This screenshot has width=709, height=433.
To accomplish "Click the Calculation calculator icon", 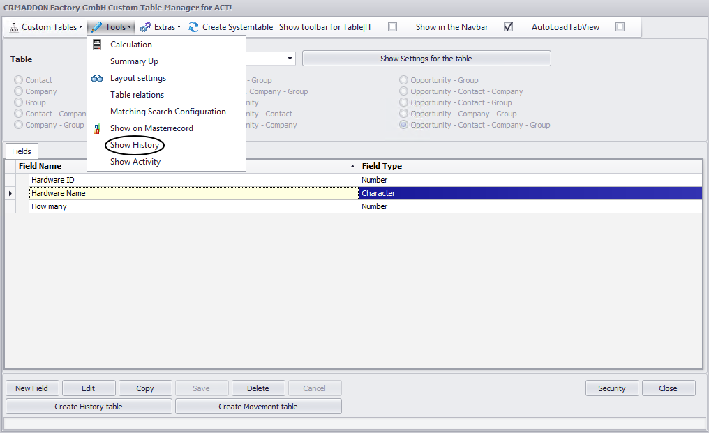I will pos(98,44).
